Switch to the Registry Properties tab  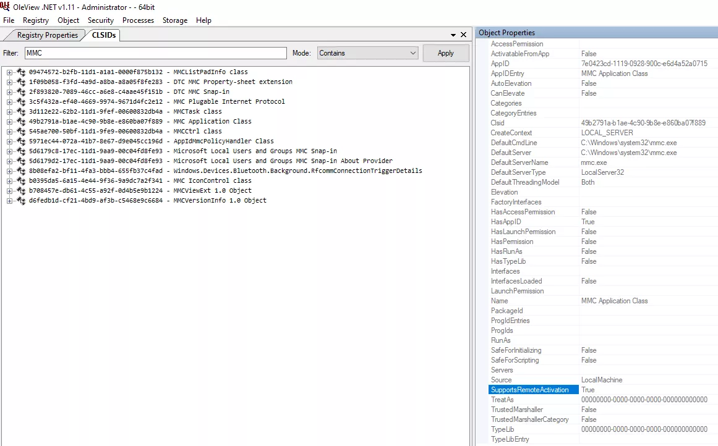pyautogui.click(x=47, y=35)
